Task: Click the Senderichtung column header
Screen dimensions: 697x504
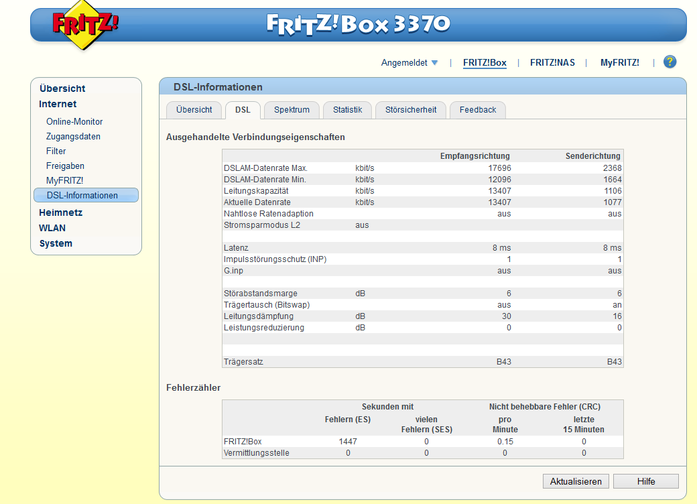Action: tap(592, 156)
